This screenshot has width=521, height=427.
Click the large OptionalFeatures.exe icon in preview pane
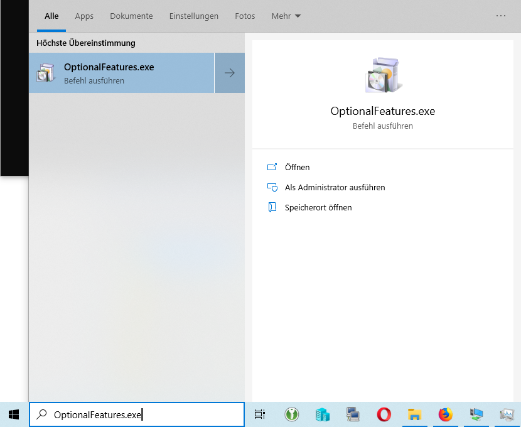[x=382, y=75]
